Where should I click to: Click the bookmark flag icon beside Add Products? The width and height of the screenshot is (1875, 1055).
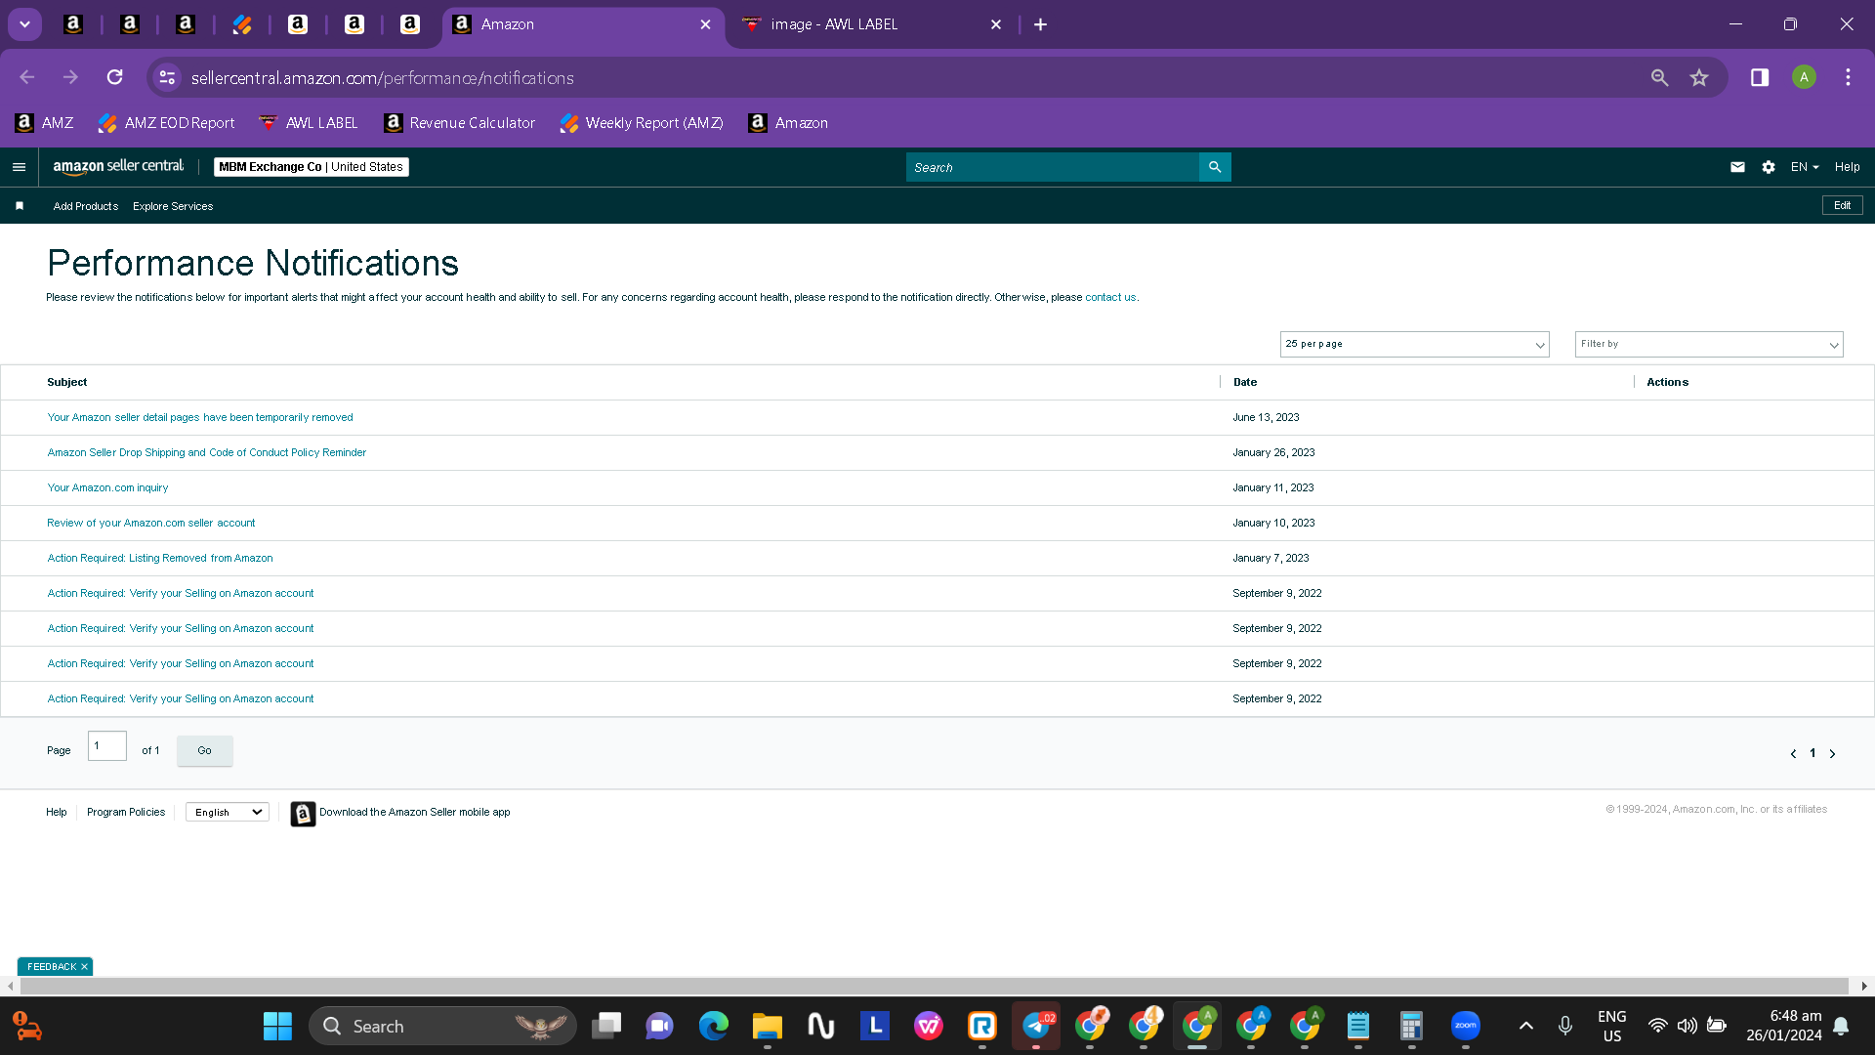point(20,206)
